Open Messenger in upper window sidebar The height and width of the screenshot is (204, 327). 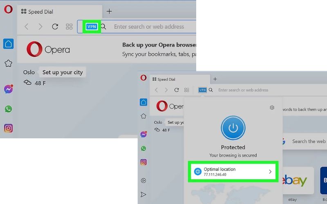(x=8, y=89)
